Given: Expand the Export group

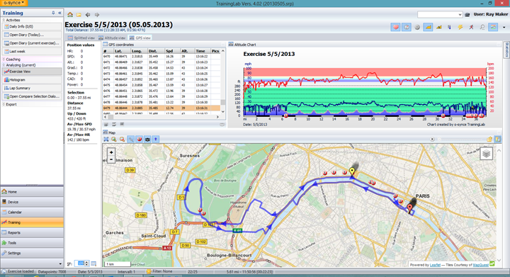Looking at the screenshot, I should 4,104.
